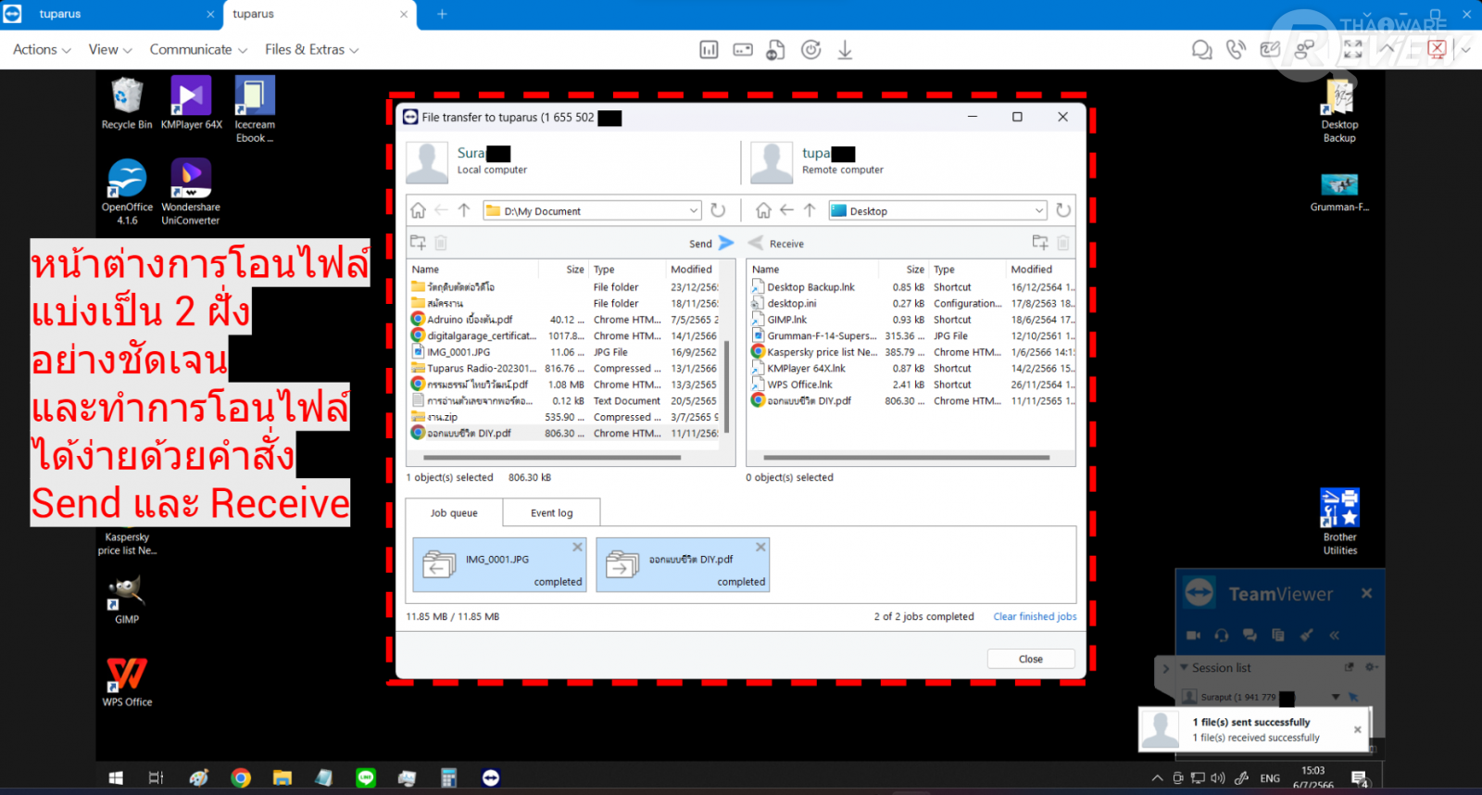
Task: Collapse the Session list section
Action: 1184,667
